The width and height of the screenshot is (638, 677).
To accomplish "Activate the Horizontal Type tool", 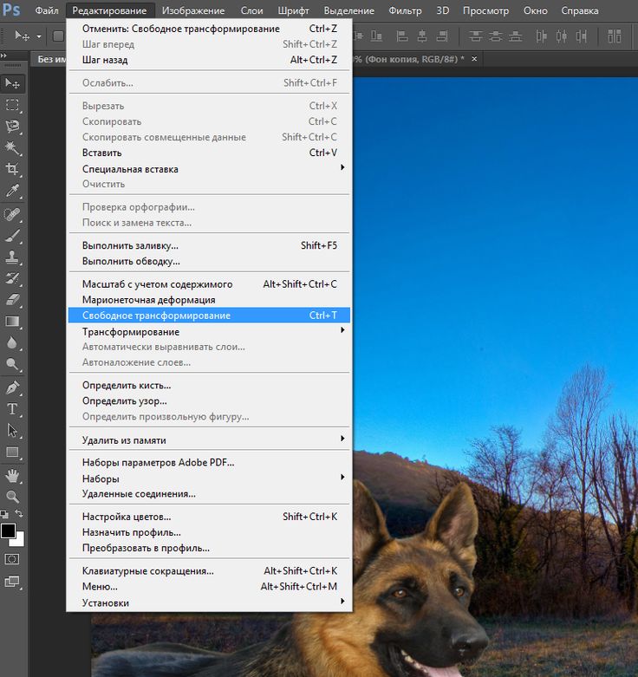I will click(x=12, y=409).
